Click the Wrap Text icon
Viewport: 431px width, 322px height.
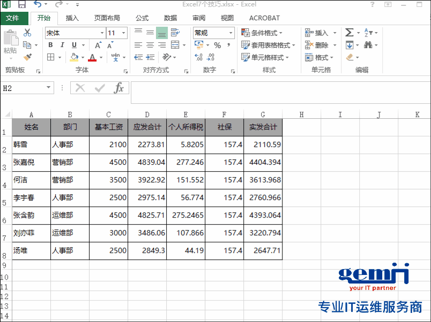(x=174, y=33)
